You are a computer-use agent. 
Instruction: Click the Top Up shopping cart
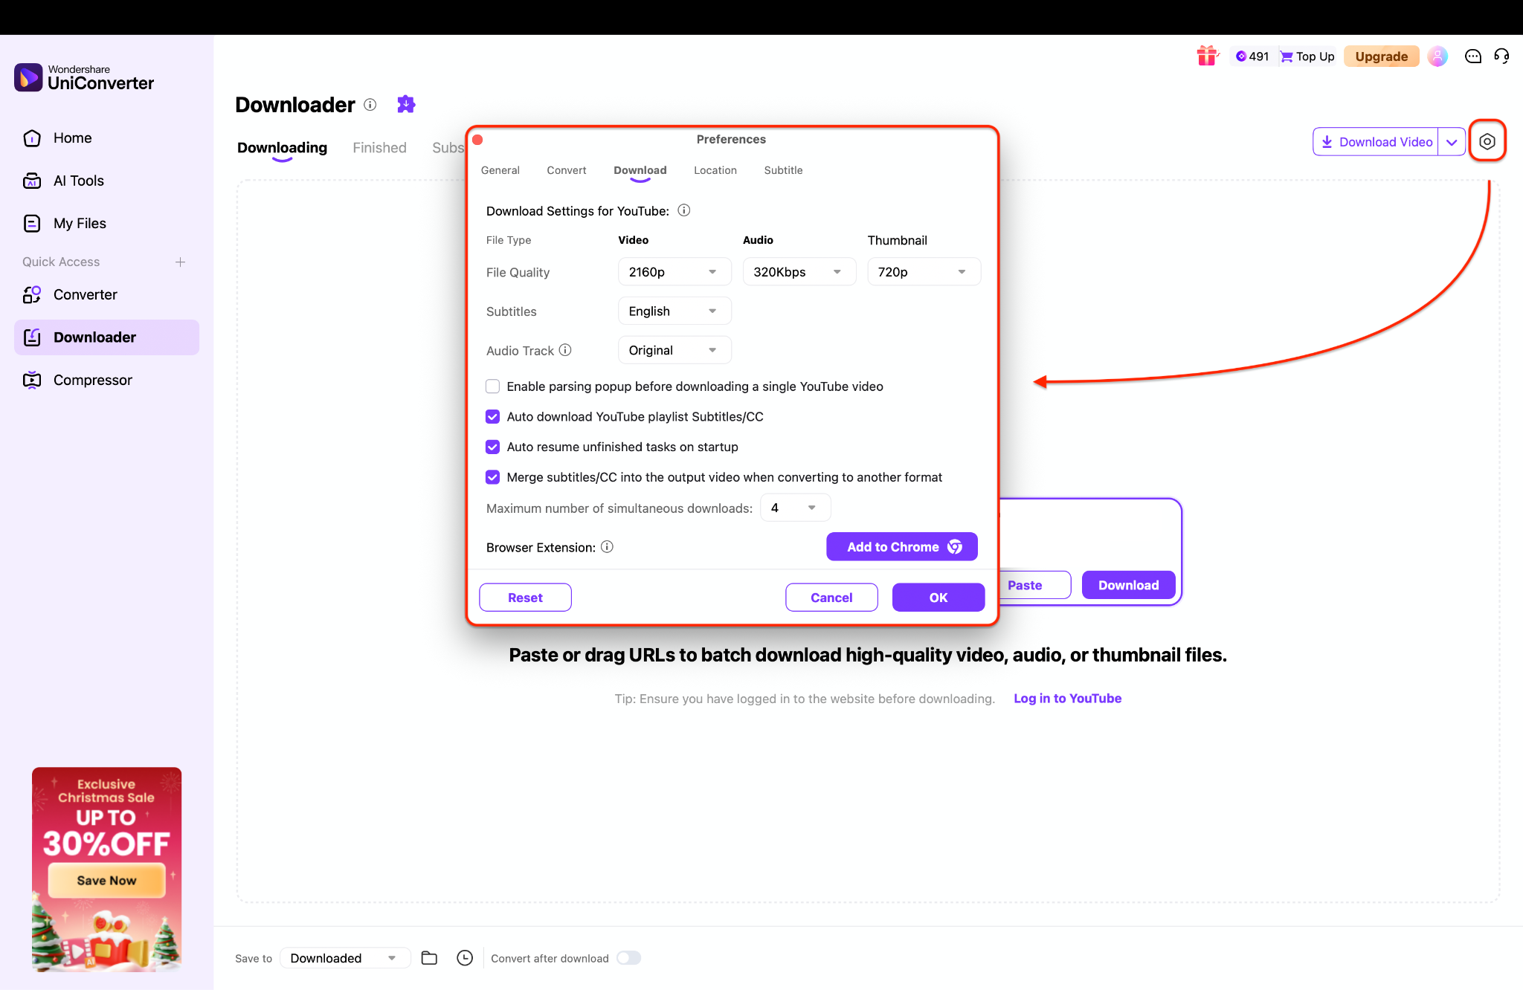[x=1307, y=56]
